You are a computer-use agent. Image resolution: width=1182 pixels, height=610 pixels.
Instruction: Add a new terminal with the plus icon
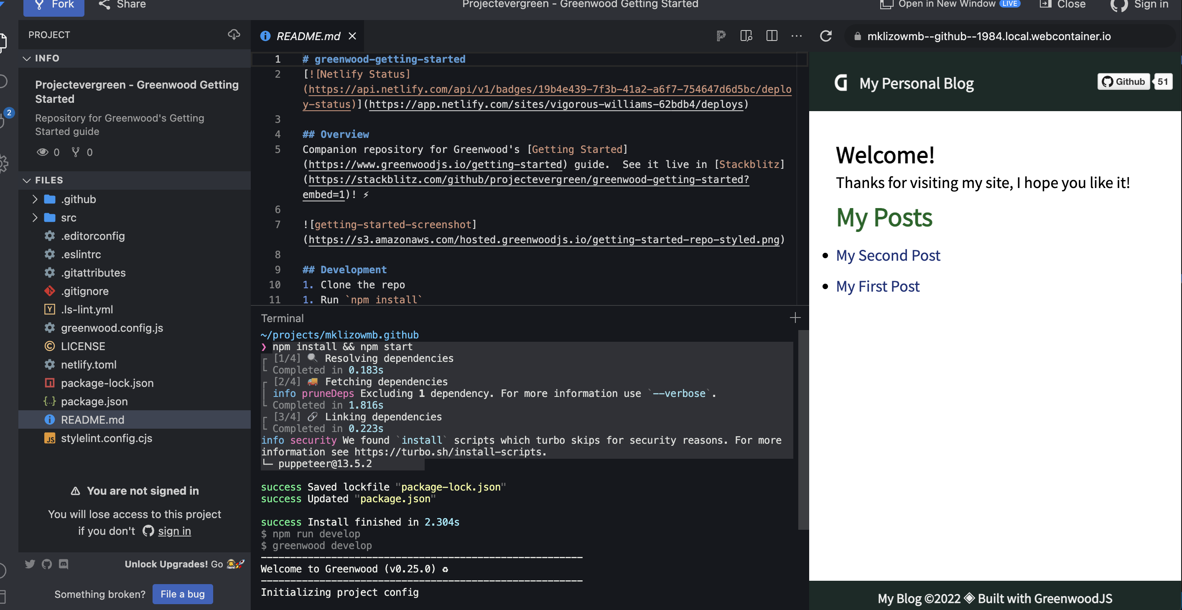[x=795, y=318]
